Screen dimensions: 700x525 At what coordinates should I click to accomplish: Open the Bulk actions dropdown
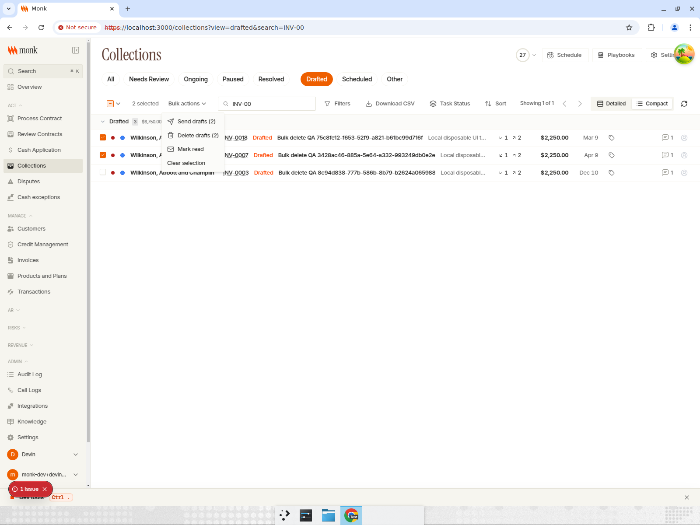point(187,104)
